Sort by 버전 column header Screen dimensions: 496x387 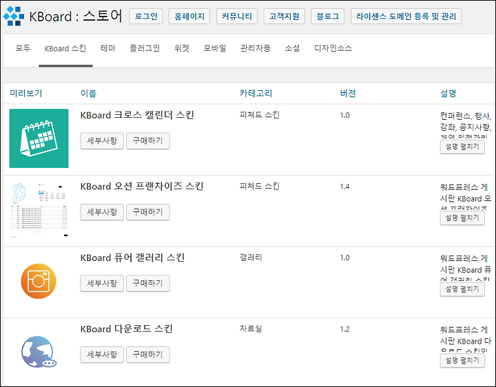[348, 93]
